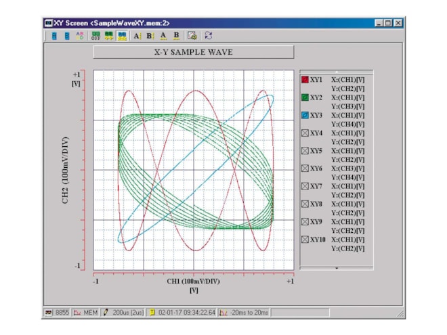Click the AB colored letters toolbar icon
The height and width of the screenshot is (335, 447).
pos(79,36)
